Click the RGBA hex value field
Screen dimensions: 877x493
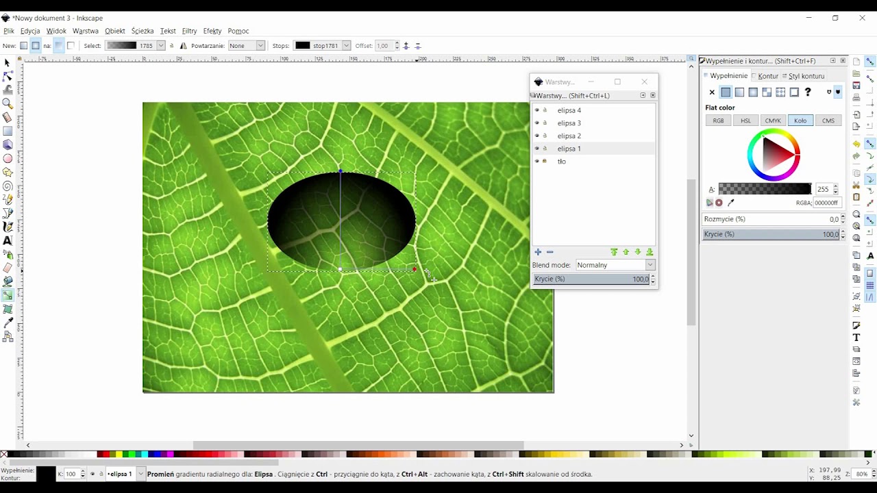827,203
